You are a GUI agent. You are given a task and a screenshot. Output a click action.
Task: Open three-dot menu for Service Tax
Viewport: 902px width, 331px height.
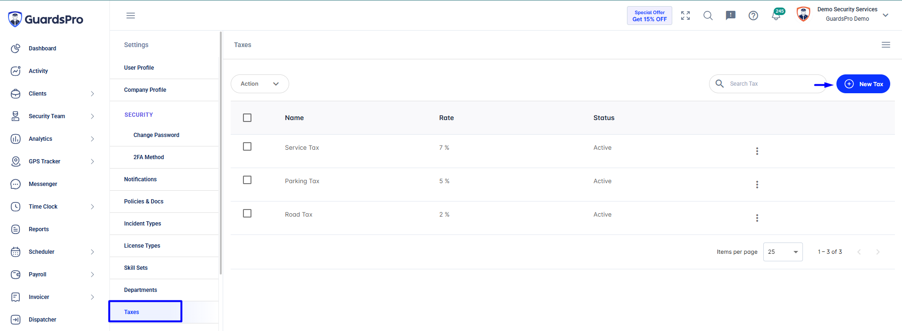[757, 151]
